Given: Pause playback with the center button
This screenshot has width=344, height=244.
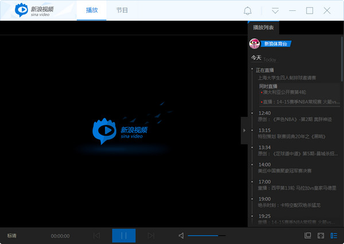Looking at the screenshot, I should [124, 235].
